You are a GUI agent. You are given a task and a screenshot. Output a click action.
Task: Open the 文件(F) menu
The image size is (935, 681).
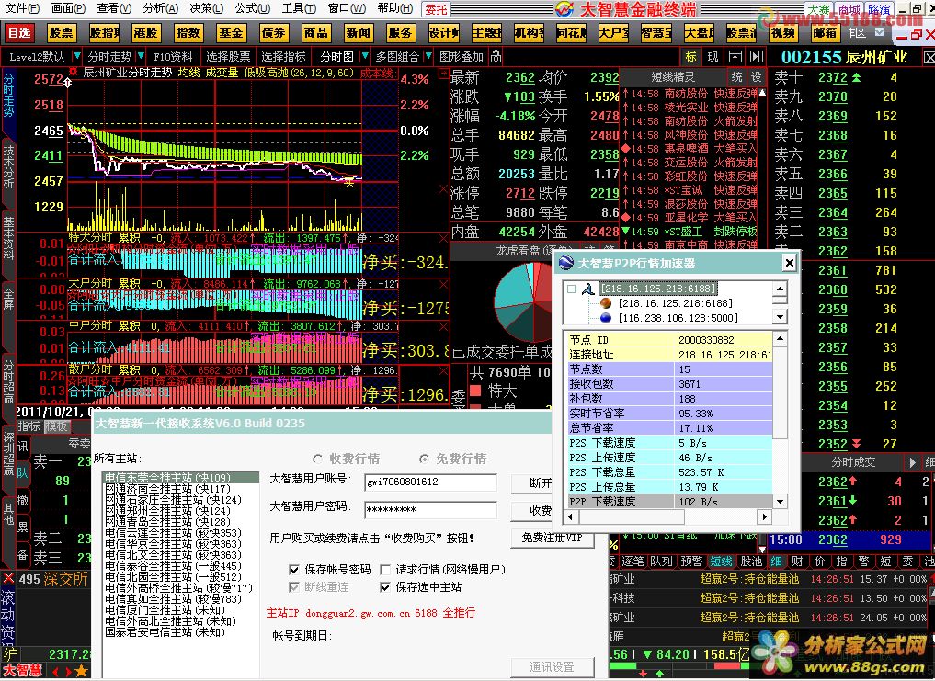point(22,8)
